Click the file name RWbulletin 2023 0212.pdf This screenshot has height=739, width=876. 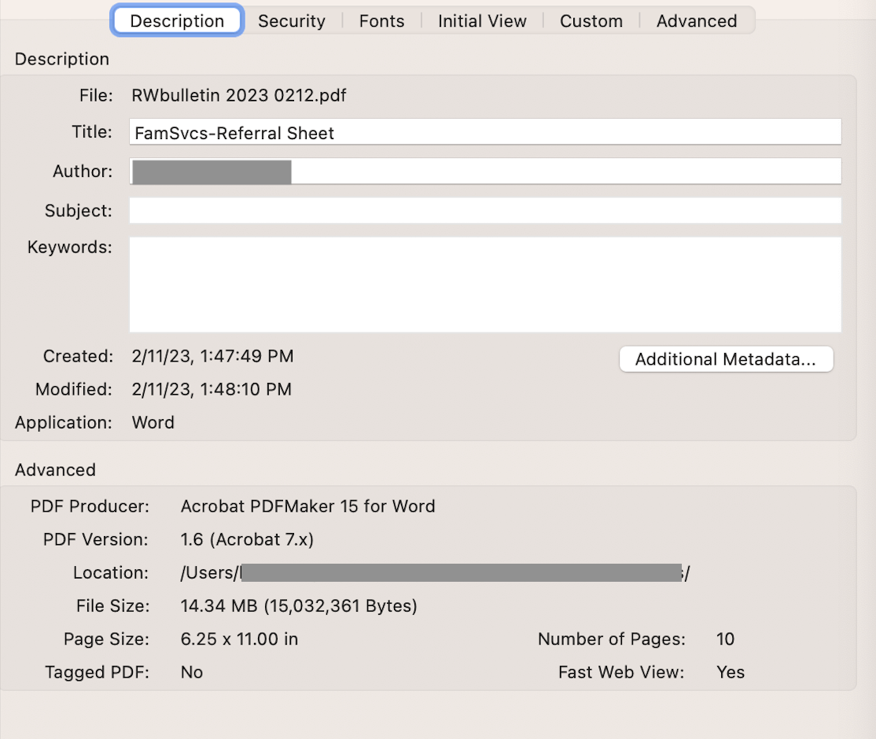pyautogui.click(x=239, y=96)
